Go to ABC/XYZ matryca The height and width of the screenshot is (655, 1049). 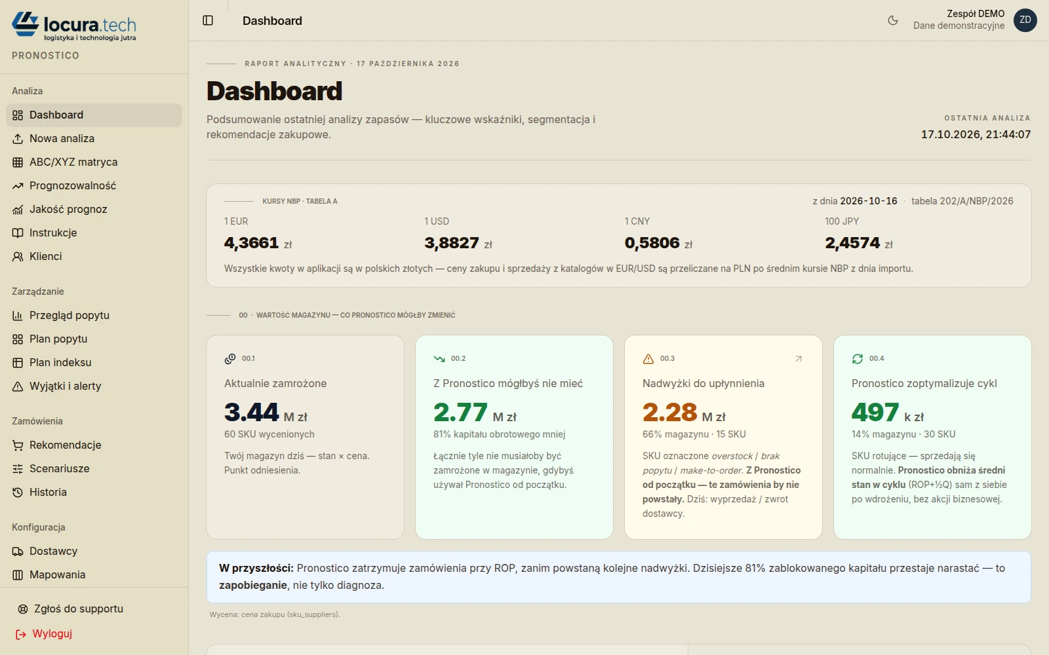click(94, 162)
